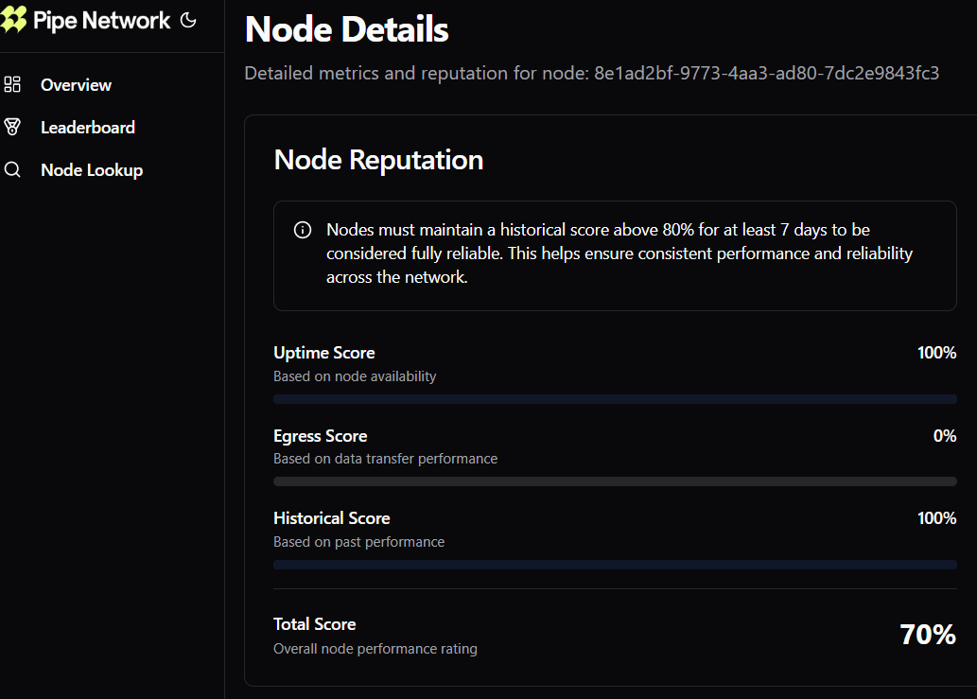Click the Uptime Score progress bar
Screen dimensions: 977x699
[x=615, y=399]
